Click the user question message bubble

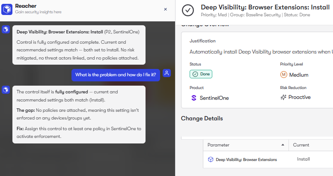(x=116, y=75)
